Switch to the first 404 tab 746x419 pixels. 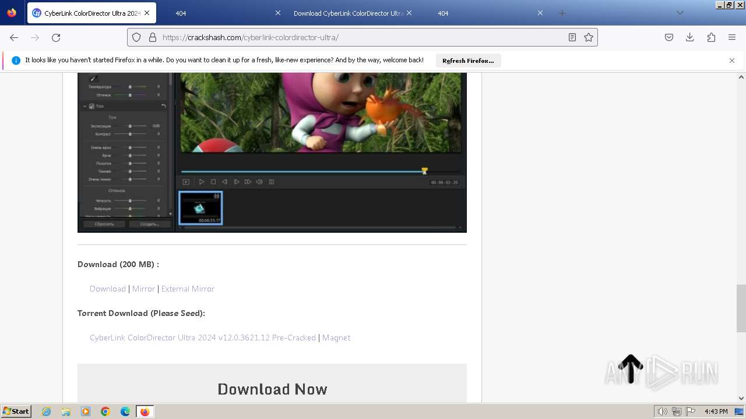222,13
